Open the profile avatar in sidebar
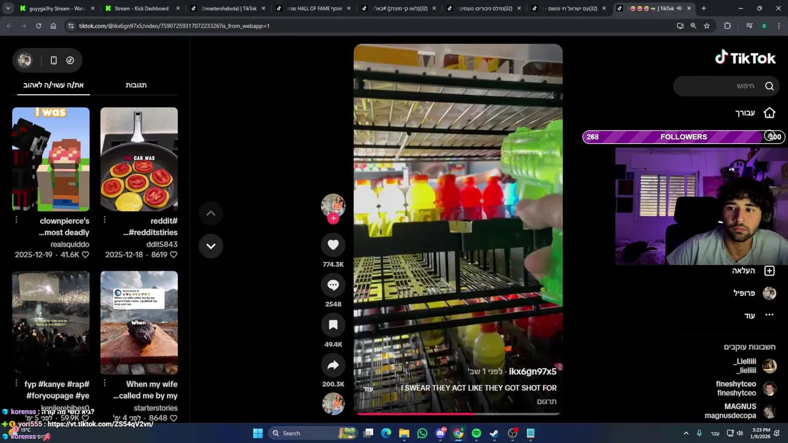 (x=770, y=293)
